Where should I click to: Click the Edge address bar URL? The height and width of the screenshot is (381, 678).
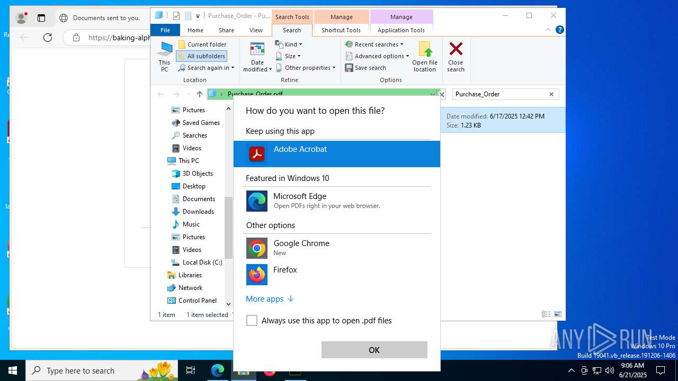[119, 38]
